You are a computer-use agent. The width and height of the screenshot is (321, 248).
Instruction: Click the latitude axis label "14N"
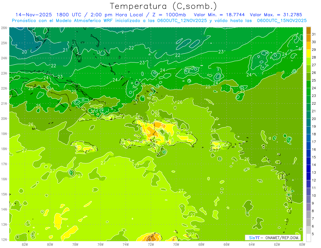click(x=4, y=209)
